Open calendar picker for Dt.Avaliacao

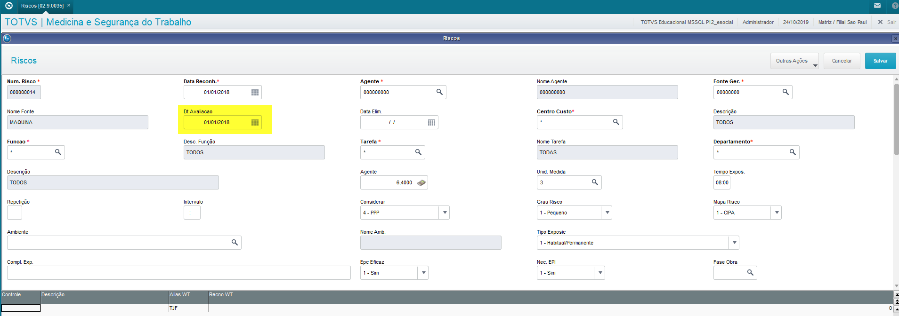click(x=255, y=123)
